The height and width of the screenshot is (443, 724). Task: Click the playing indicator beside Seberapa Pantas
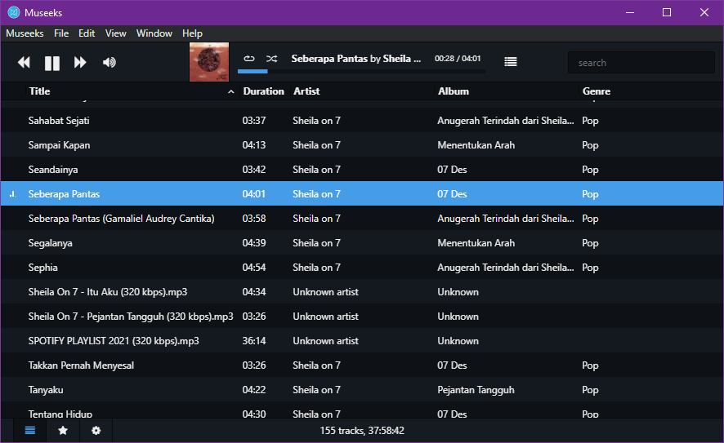coord(12,194)
